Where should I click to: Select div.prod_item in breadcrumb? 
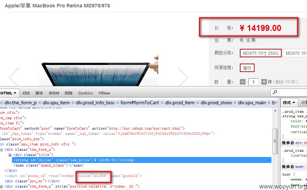tap(180, 103)
